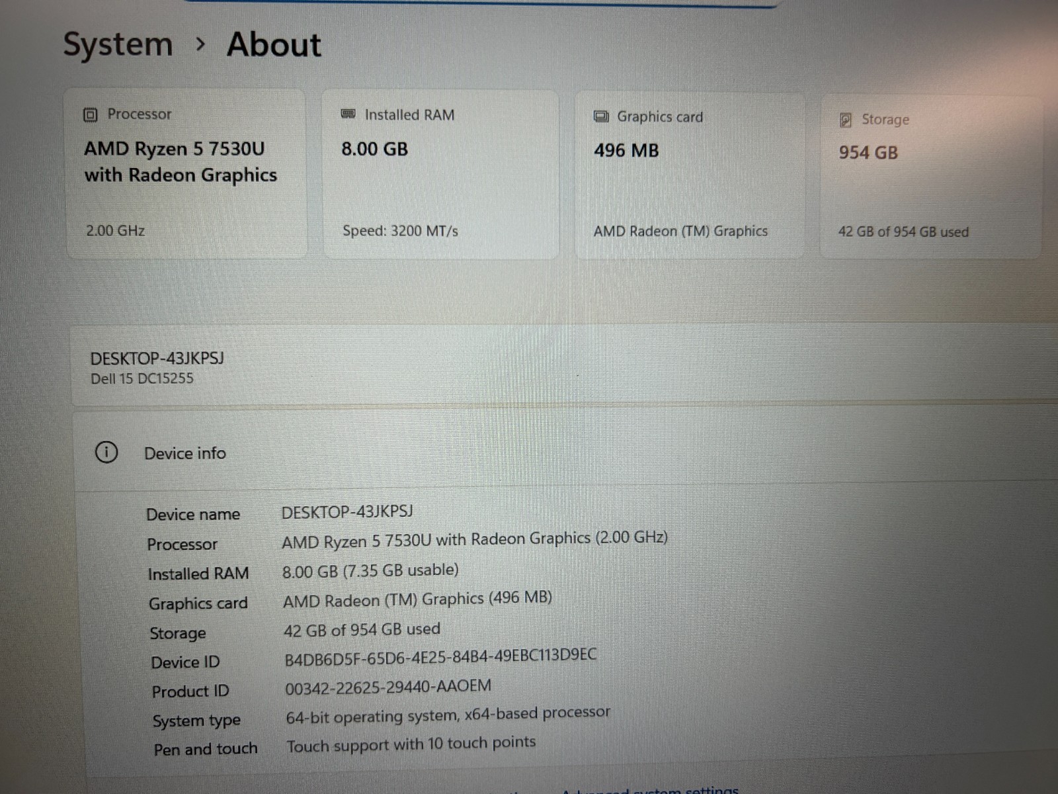Select the Product ID 00342-22625-29440-AAOEM
This screenshot has width=1058, height=794.
[388, 687]
